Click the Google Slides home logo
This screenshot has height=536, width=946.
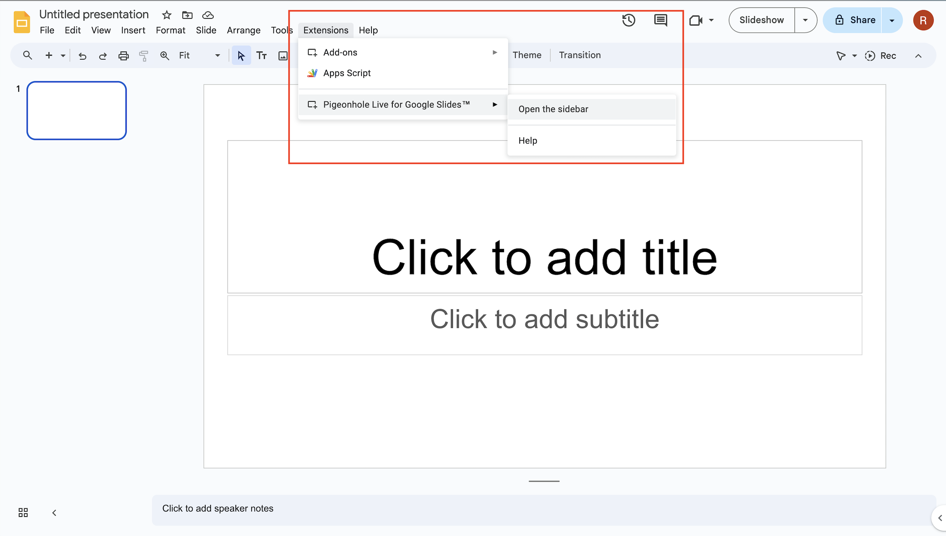tap(22, 22)
